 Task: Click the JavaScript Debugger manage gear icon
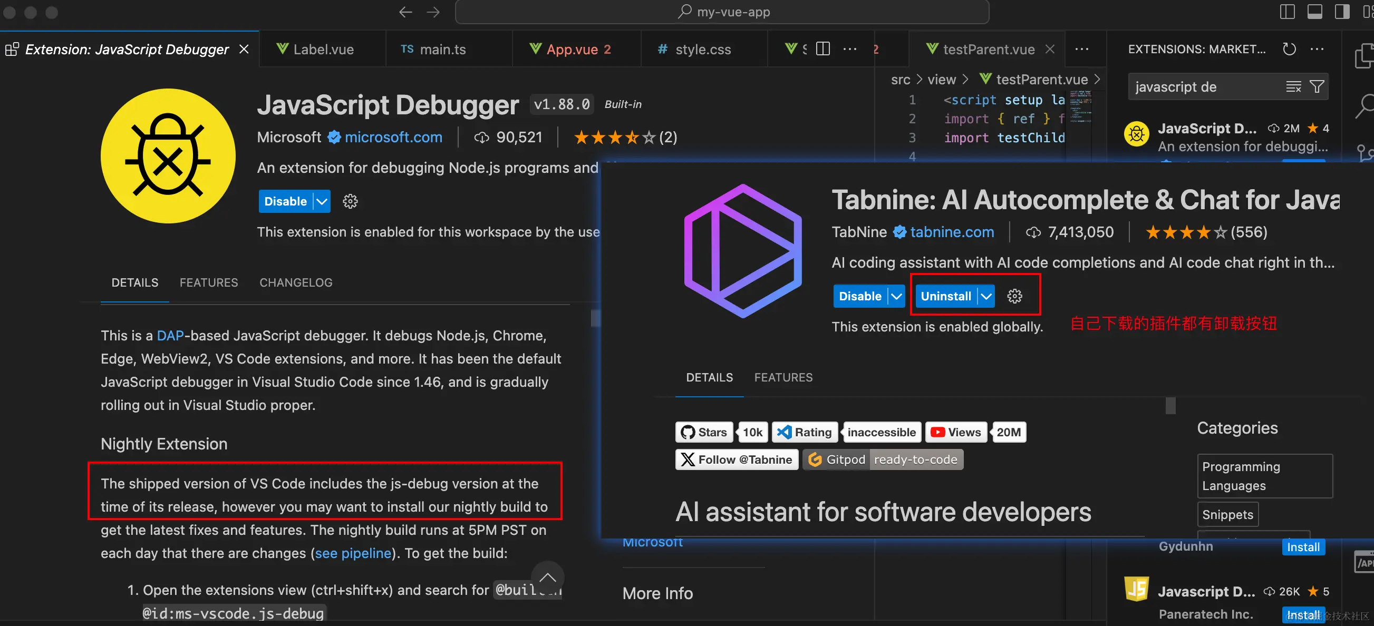pyautogui.click(x=350, y=202)
